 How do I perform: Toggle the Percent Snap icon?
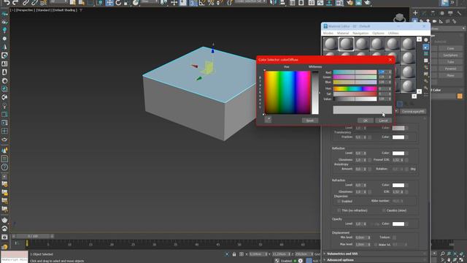211,3
